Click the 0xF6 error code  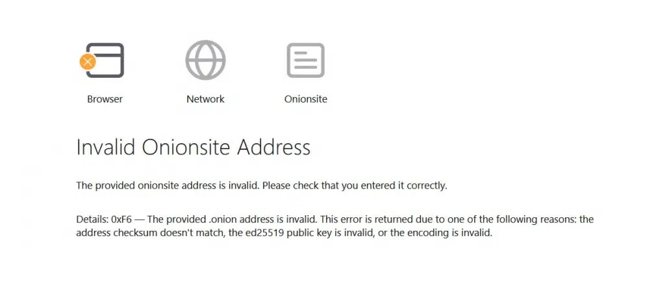[x=121, y=220]
